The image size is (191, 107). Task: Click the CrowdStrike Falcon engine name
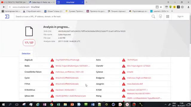tap(33, 72)
